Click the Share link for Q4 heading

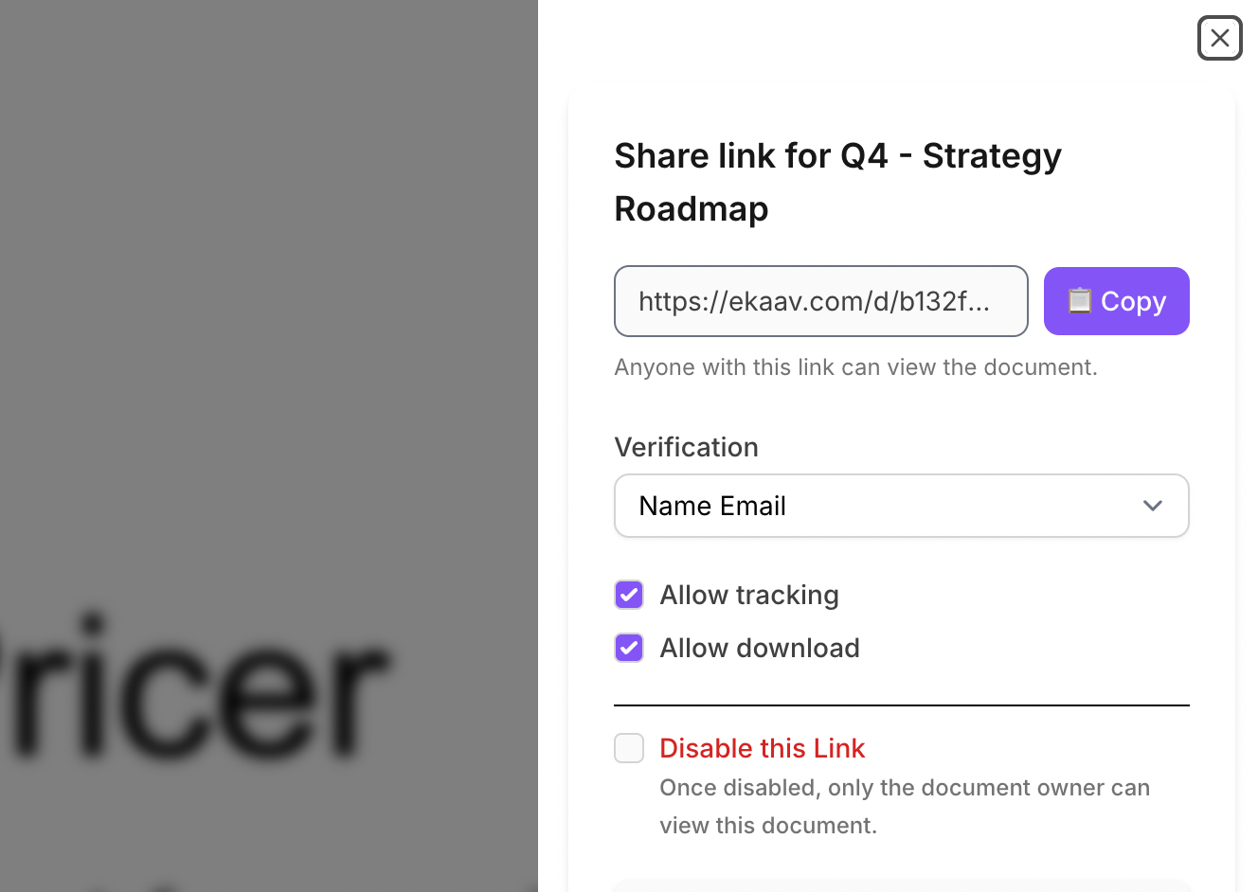coord(837,182)
